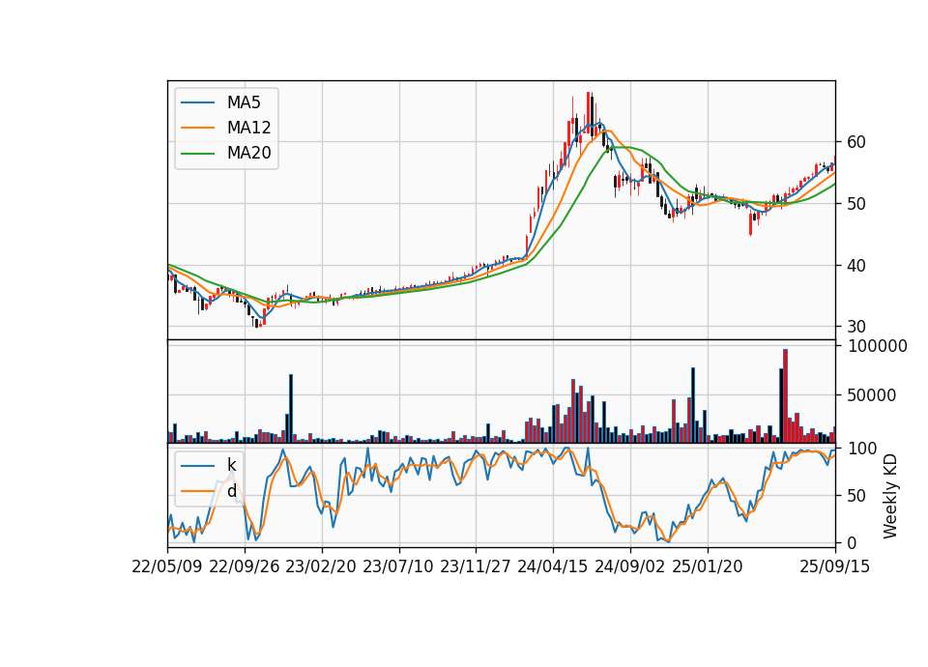This screenshot has height=667, width=928.
Task: Click the volume axis value 50000
Action: (x=871, y=395)
